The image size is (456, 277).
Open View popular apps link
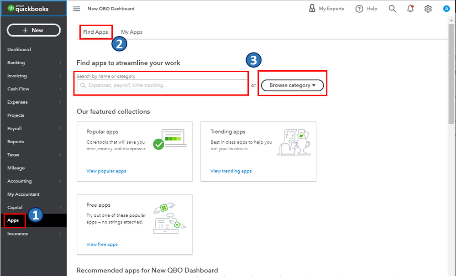tap(106, 171)
